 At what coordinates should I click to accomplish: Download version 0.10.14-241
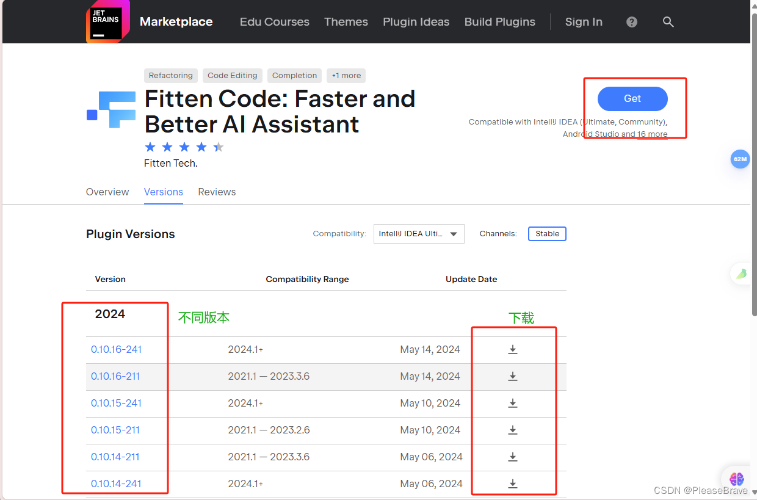tap(513, 484)
